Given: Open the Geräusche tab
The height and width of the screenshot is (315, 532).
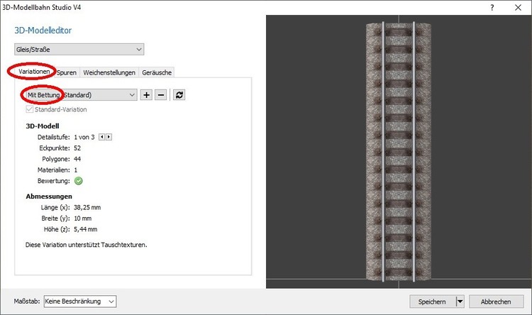Looking at the screenshot, I should [157, 72].
